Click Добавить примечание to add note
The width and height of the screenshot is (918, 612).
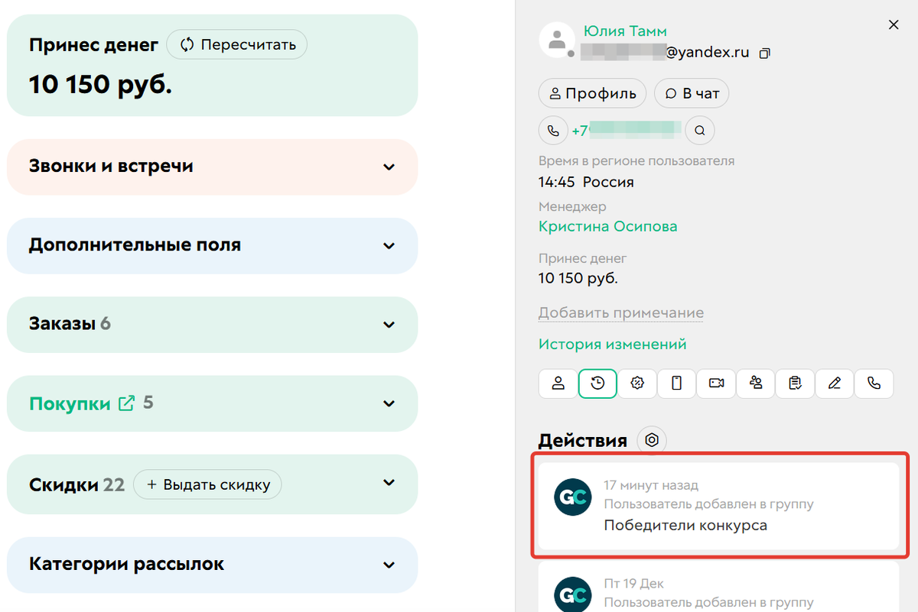pyautogui.click(x=620, y=312)
